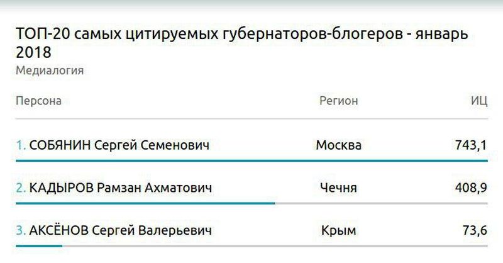Open СОБЯНИН Сергей Семенович entry
Image resolution: width=503 pixels, height=263 pixels.
pyautogui.click(x=119, y=145)
